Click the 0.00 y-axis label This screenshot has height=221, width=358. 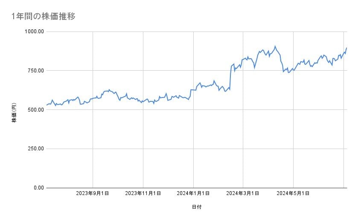[38, 188]
